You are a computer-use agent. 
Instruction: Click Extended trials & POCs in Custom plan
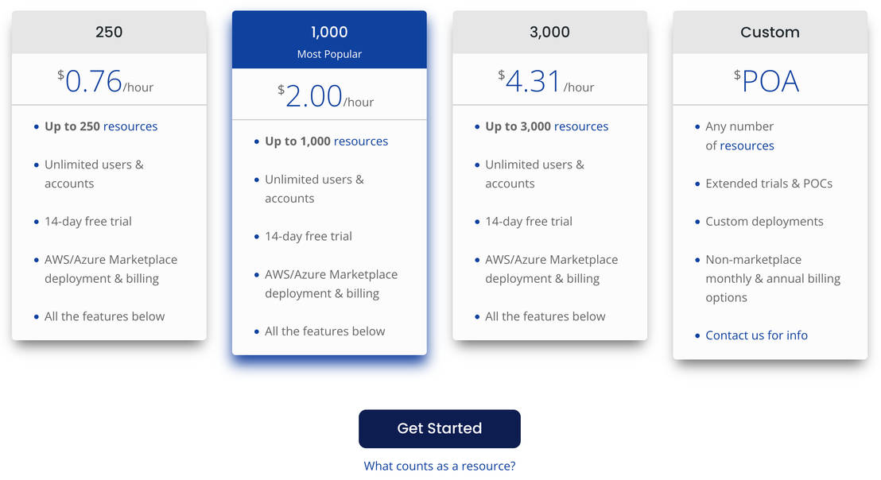click(769, 183)
